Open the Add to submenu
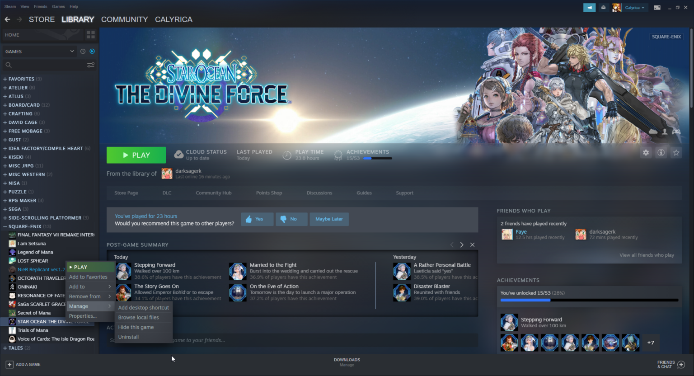 [90, 287]
